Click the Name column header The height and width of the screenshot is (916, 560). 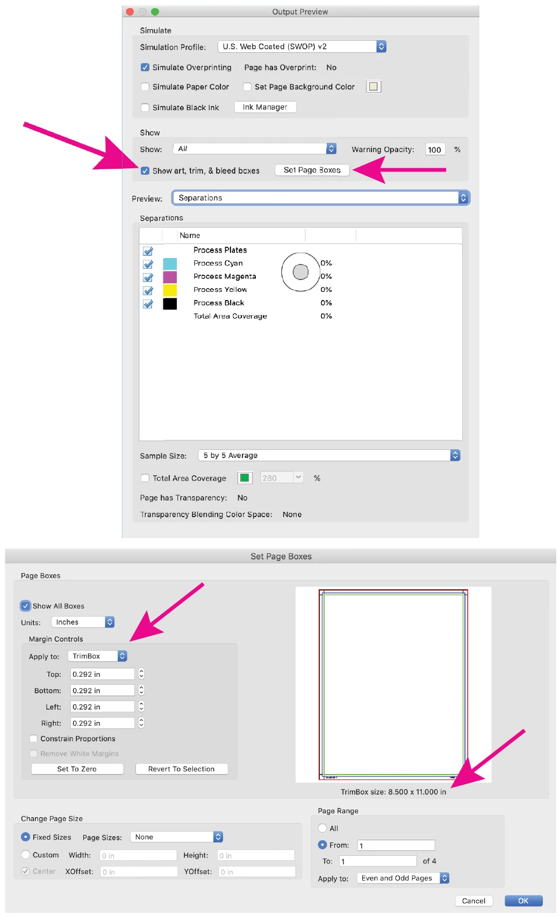241,235
